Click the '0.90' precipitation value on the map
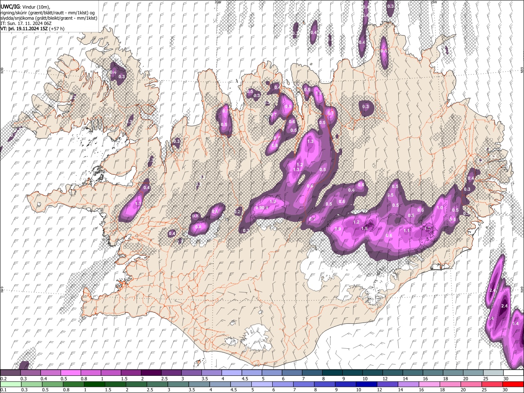Viewport: 524px width, 393px height. point(260,208)
